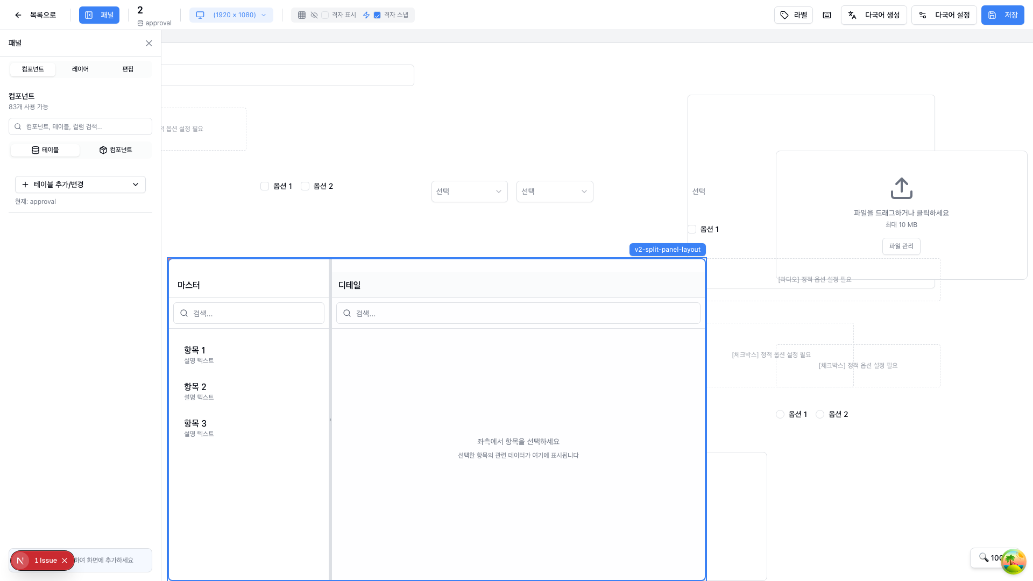Image resolution: width=1033 pixels, height=581 pixels.
Task: Switch to 컴포넌트 sub-tab with cube icon
Action: (116, 150)
